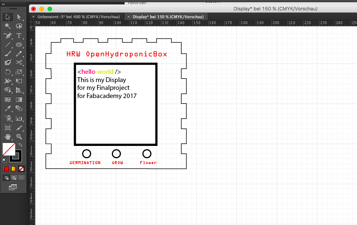This screenshot has width=357, height=225.
Task: Switch to Display document tab
Action: [x=168, y=17]
